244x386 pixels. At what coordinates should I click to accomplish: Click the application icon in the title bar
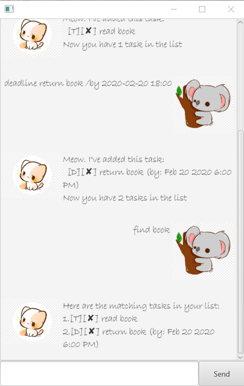pos(9,9)
